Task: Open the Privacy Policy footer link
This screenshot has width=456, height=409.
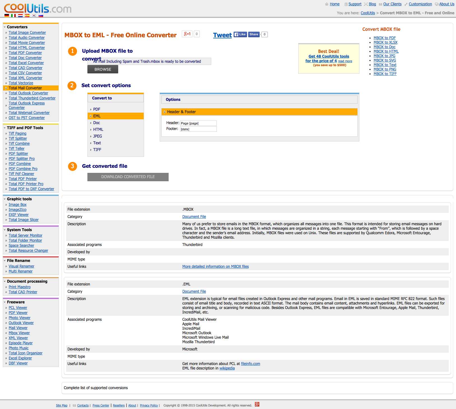Action: pyautogui.click(x=149, y=405)
